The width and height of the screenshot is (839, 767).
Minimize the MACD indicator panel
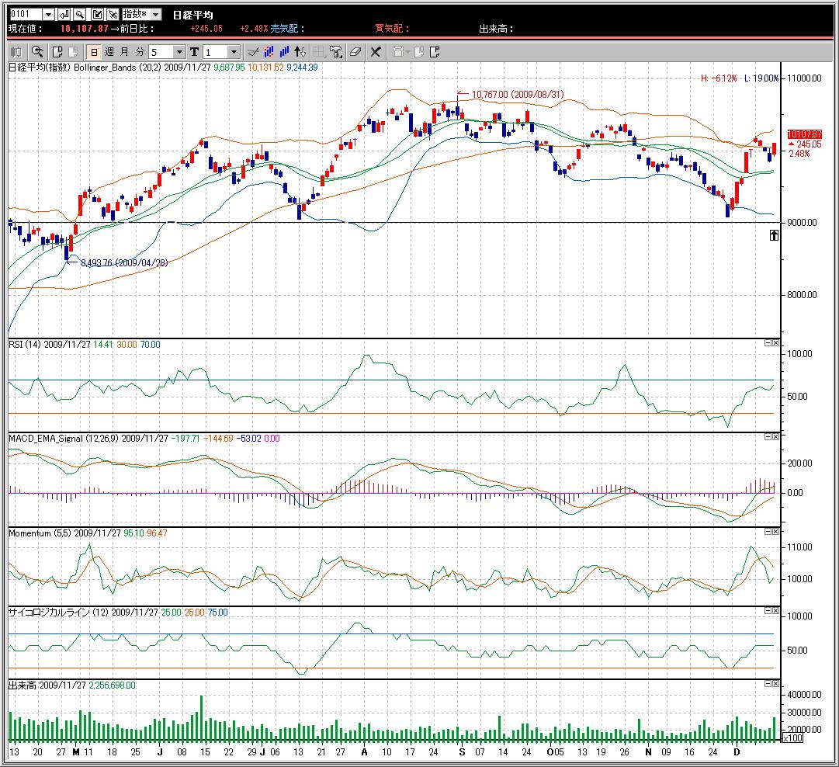pyautogui.click(x=768, y=438)
